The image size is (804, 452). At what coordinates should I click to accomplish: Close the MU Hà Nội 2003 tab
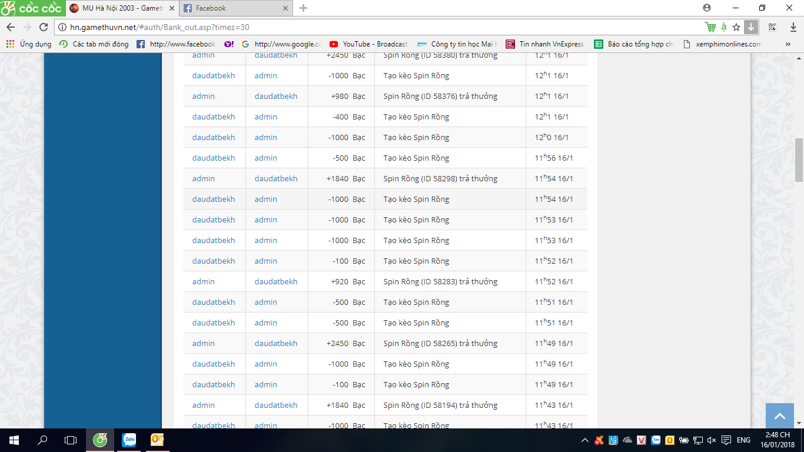(172, 8)
